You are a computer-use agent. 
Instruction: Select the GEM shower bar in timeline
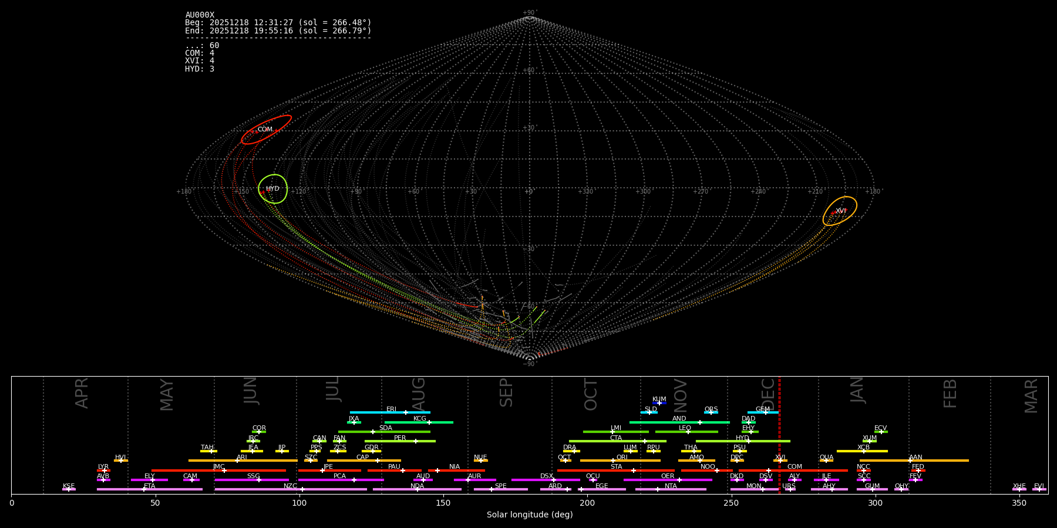(x=762, y=412)
